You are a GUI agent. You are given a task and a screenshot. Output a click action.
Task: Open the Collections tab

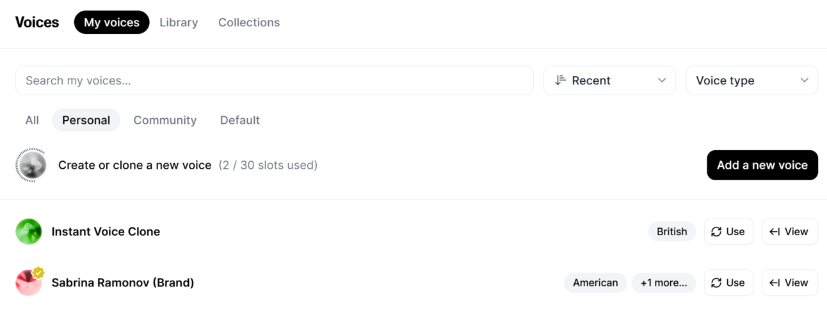point(249,22)
